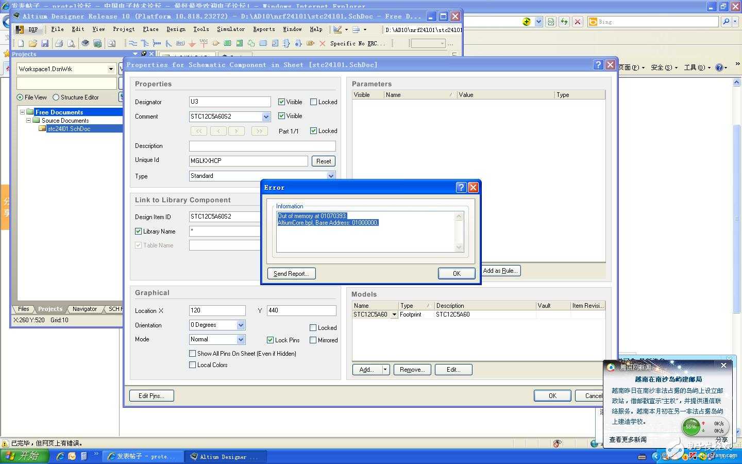
Task: Click the Error message scrollbar down arrow
Action: [459, 247]
